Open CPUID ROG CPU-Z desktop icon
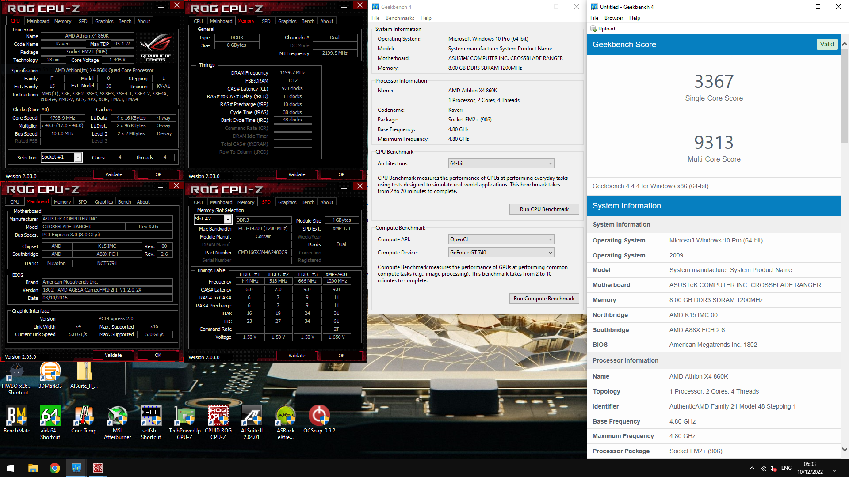The height and width of the screenshot is (477, 849). click(218, 422)
